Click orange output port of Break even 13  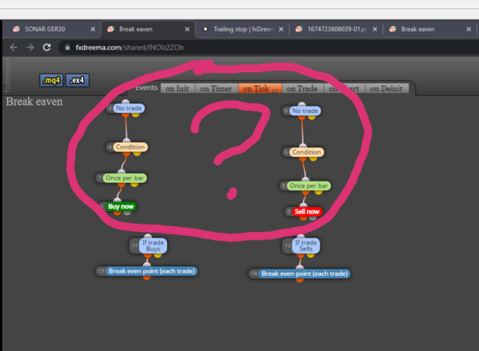point(147,277)
